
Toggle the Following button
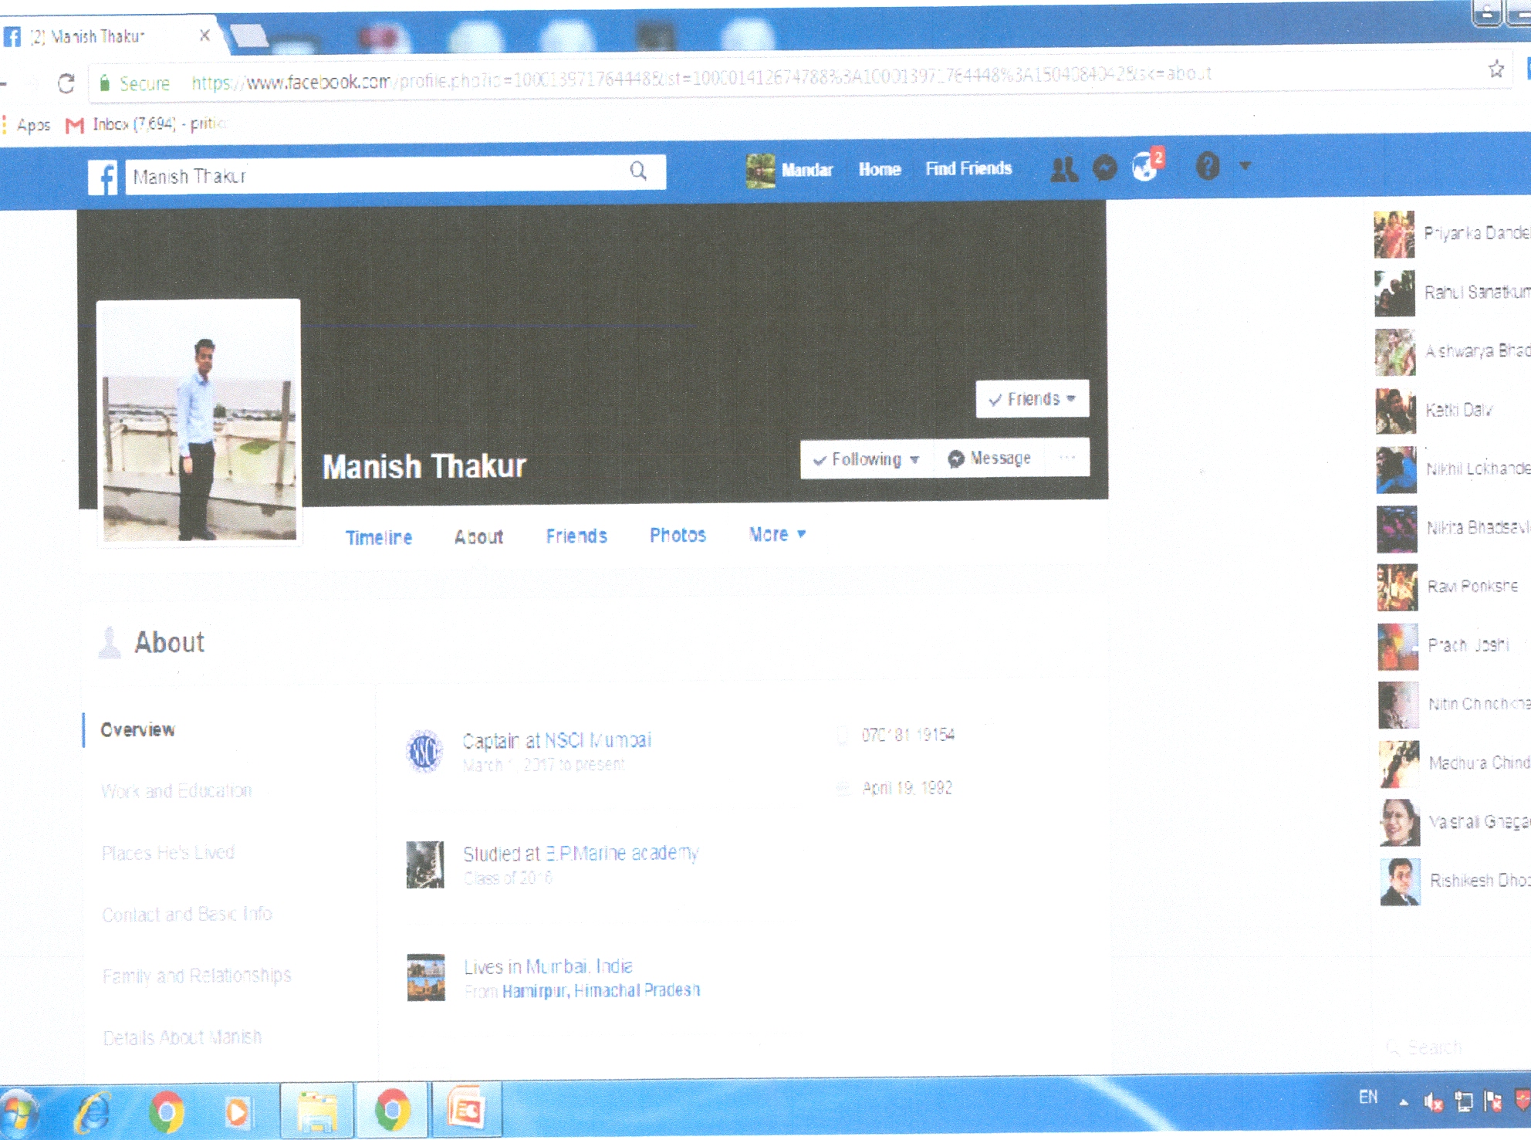pyautogui.click(x=866, y=459)
